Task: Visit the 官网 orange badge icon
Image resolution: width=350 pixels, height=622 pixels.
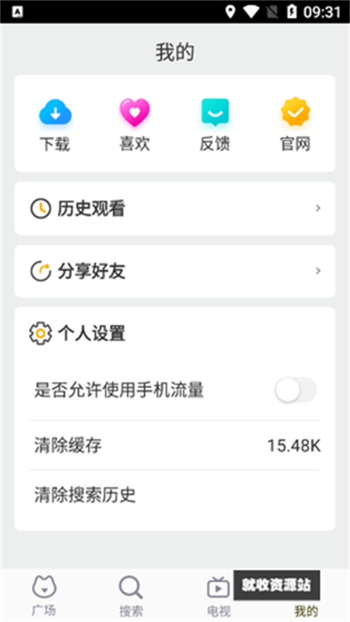Action: click(295, 112)
